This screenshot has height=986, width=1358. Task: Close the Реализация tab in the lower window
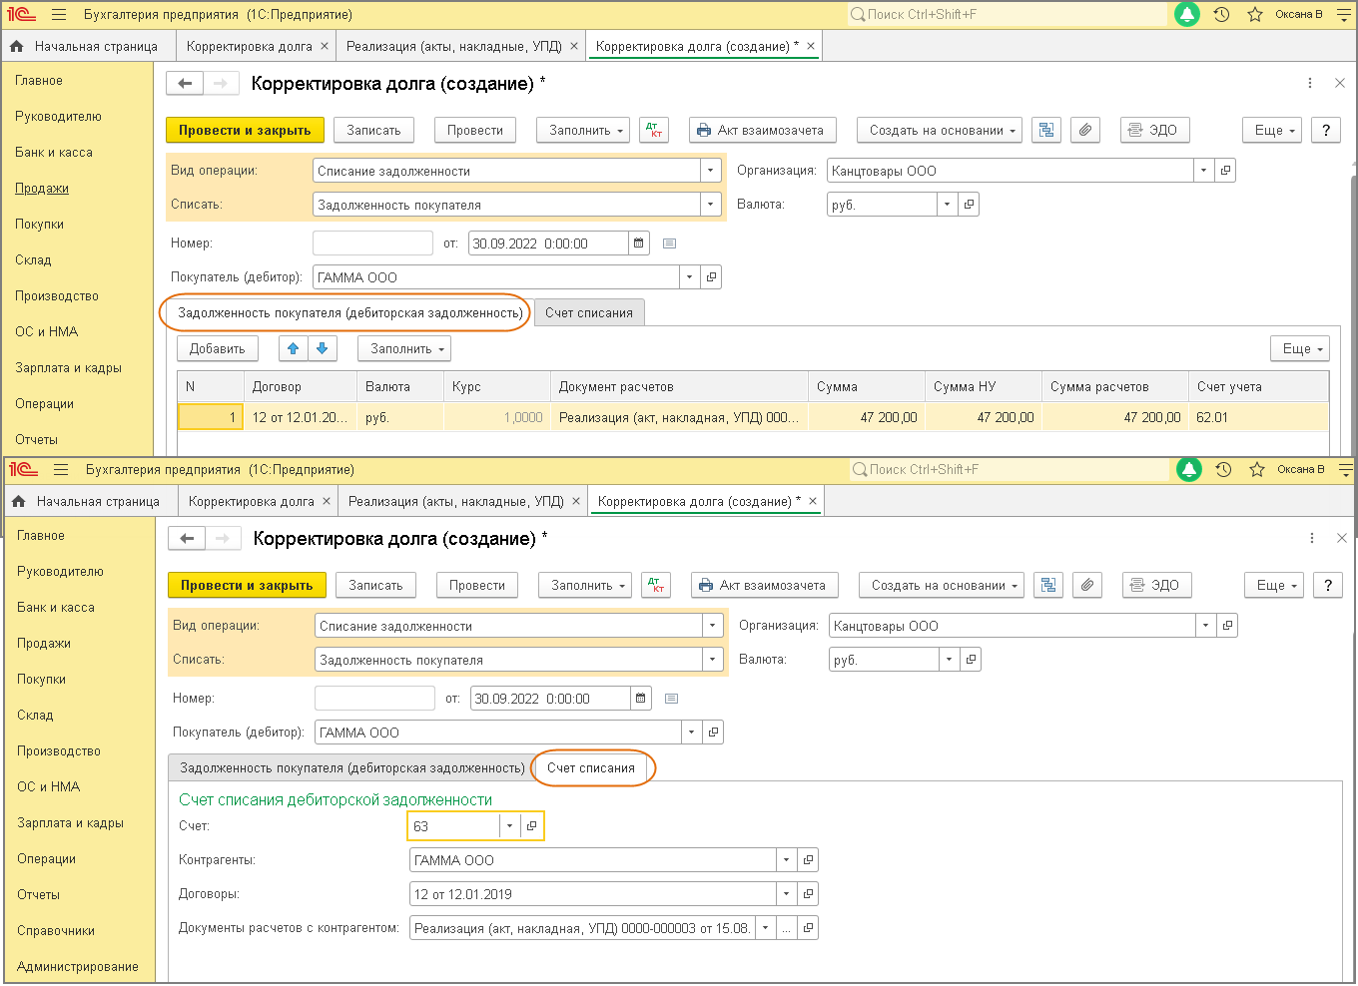pyautogui.click(x=576, y=502)
